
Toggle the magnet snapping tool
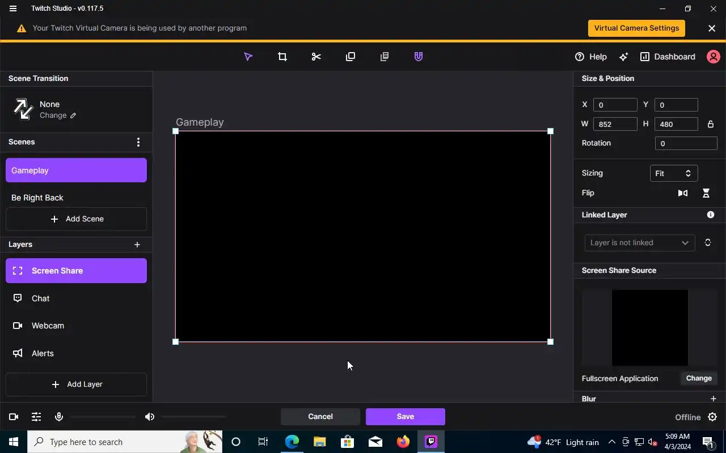pos(418,57)
